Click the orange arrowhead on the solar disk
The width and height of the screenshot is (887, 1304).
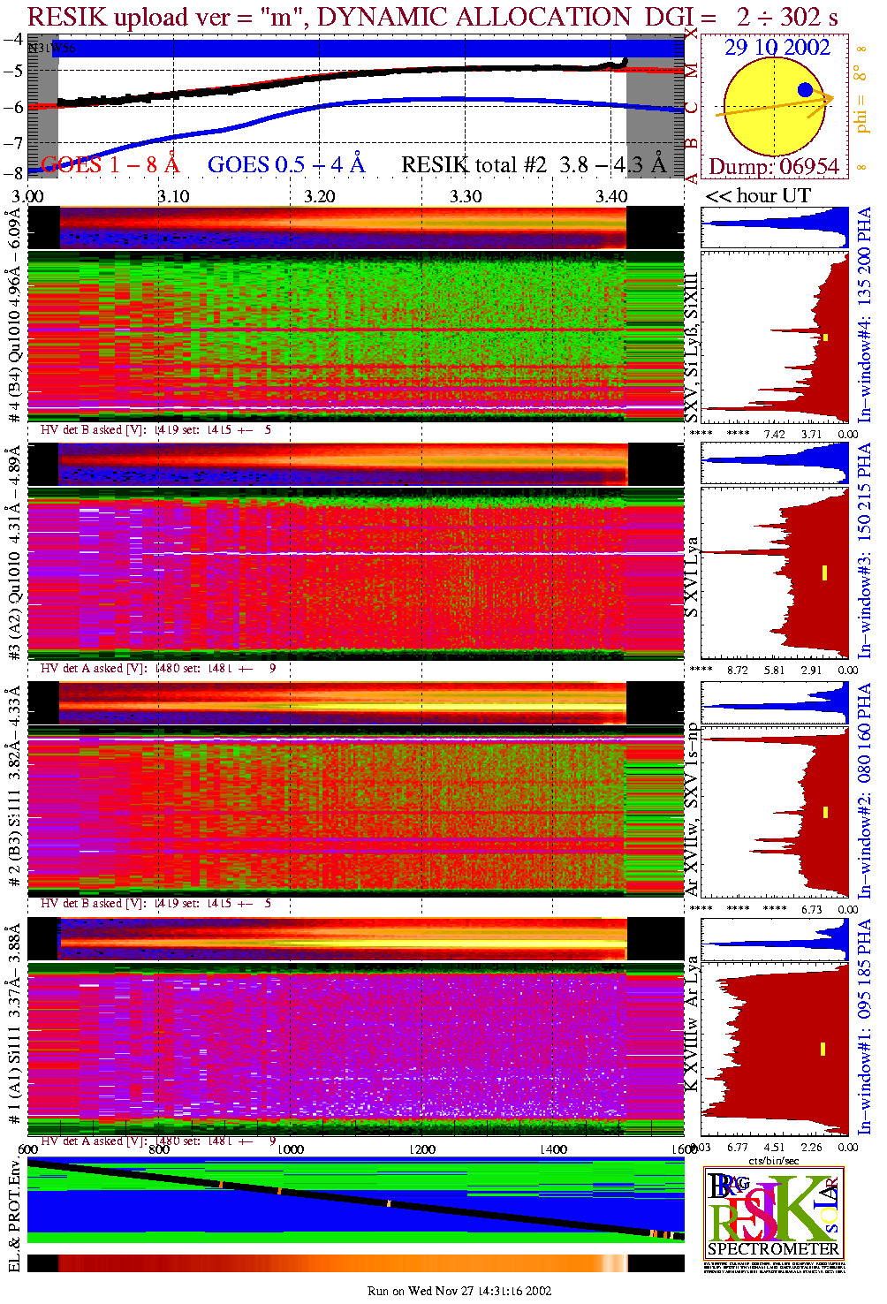[x=828, y=97]
